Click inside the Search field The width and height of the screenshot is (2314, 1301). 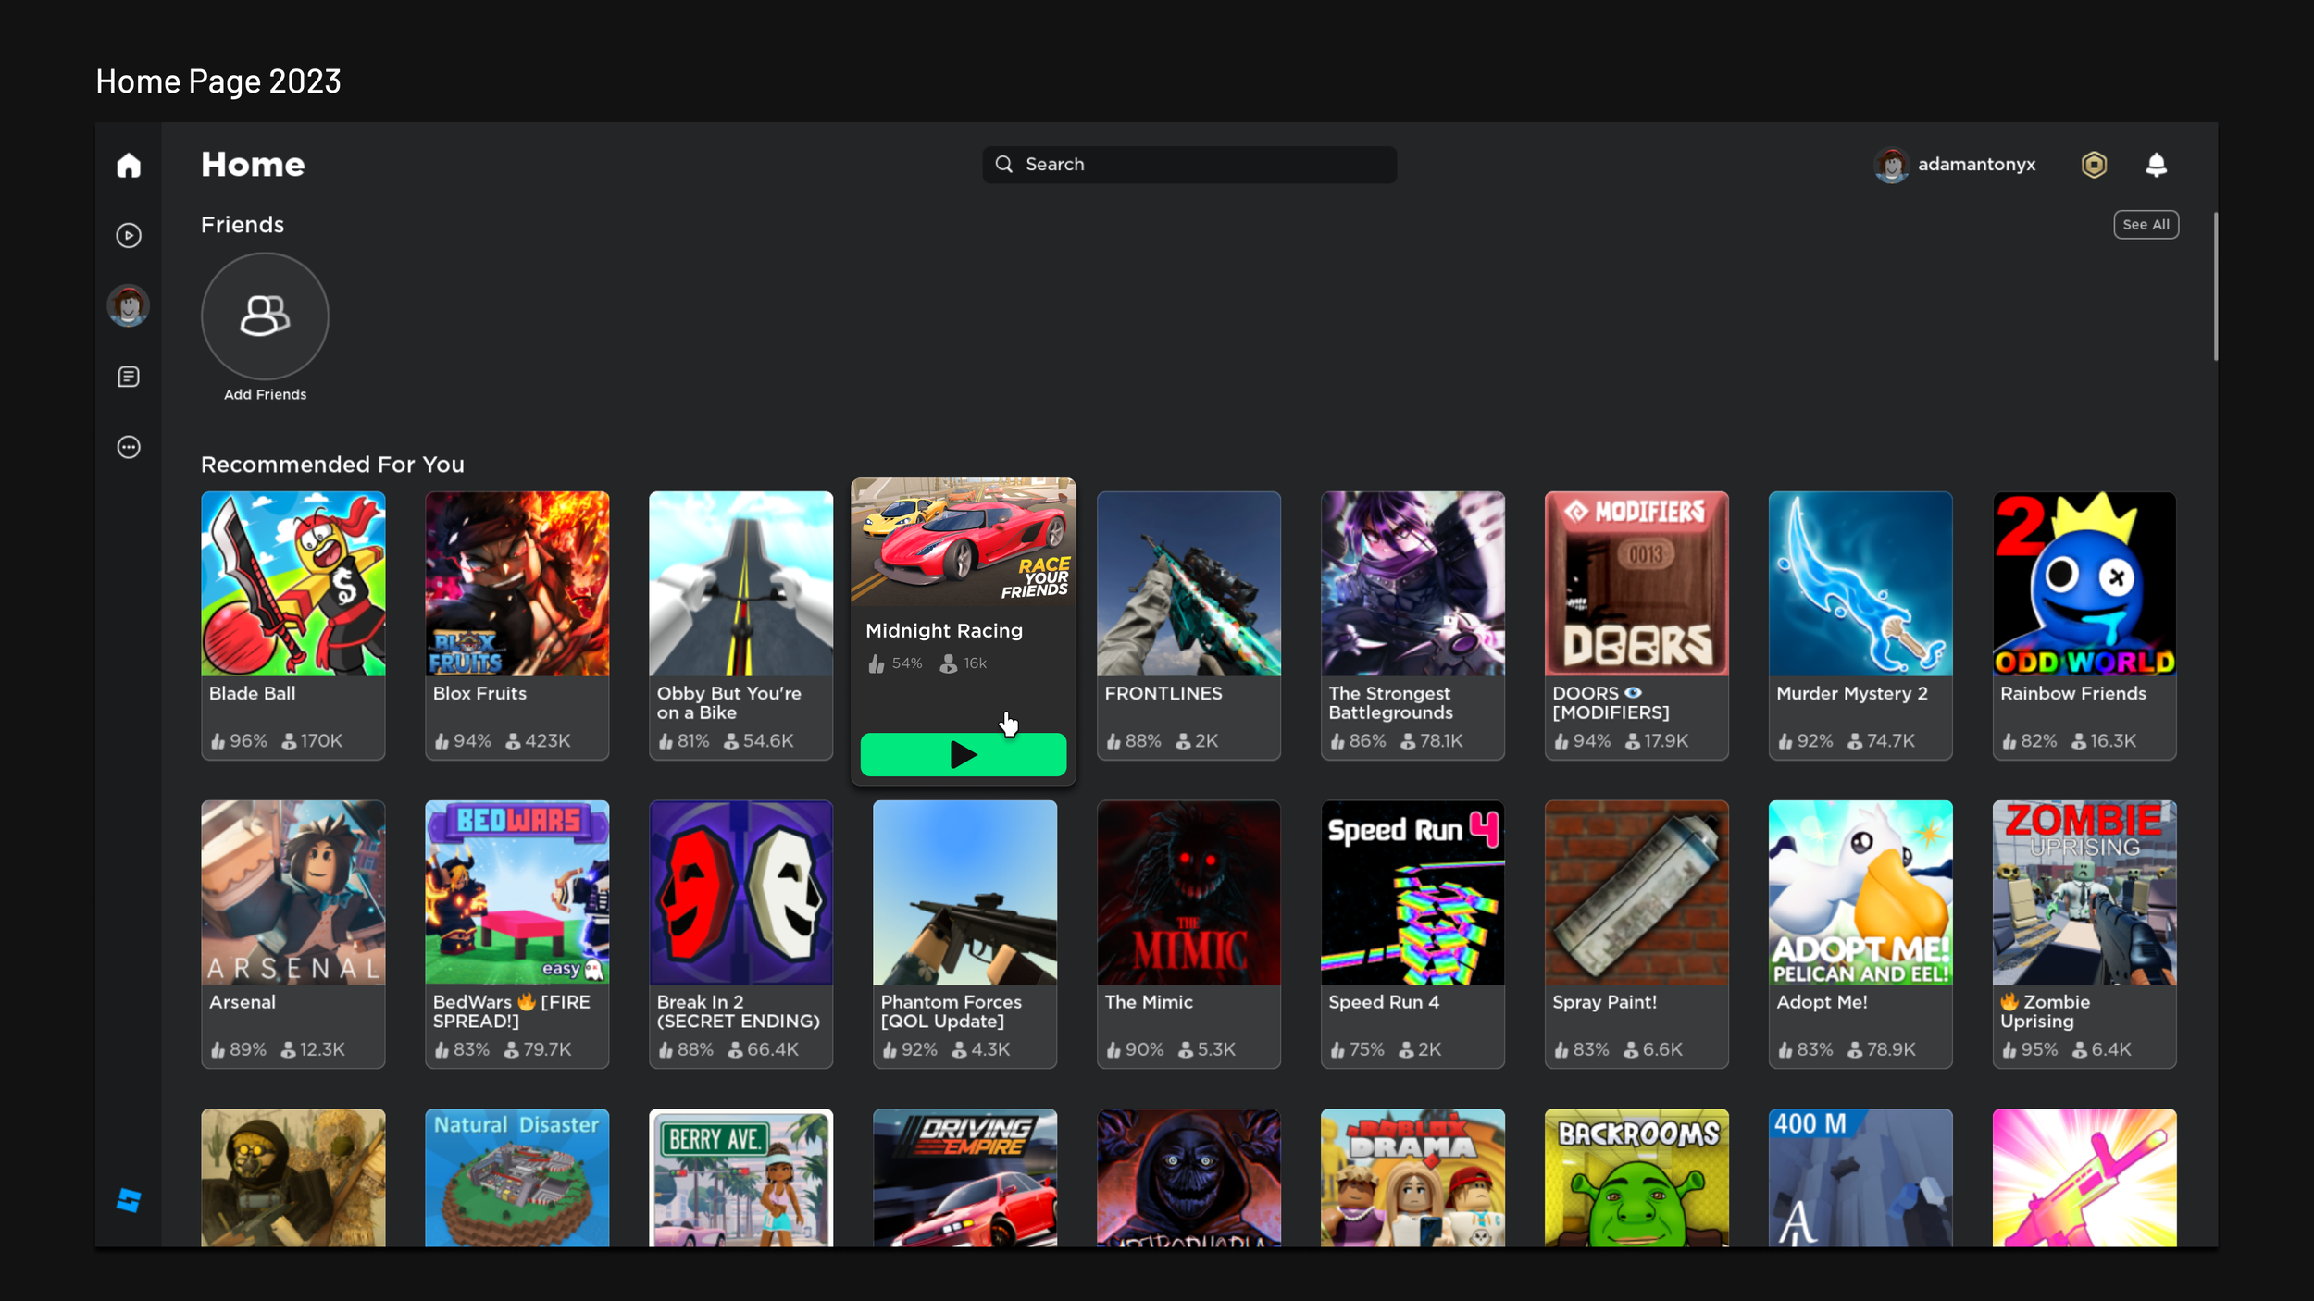[x=1189, y=164]
